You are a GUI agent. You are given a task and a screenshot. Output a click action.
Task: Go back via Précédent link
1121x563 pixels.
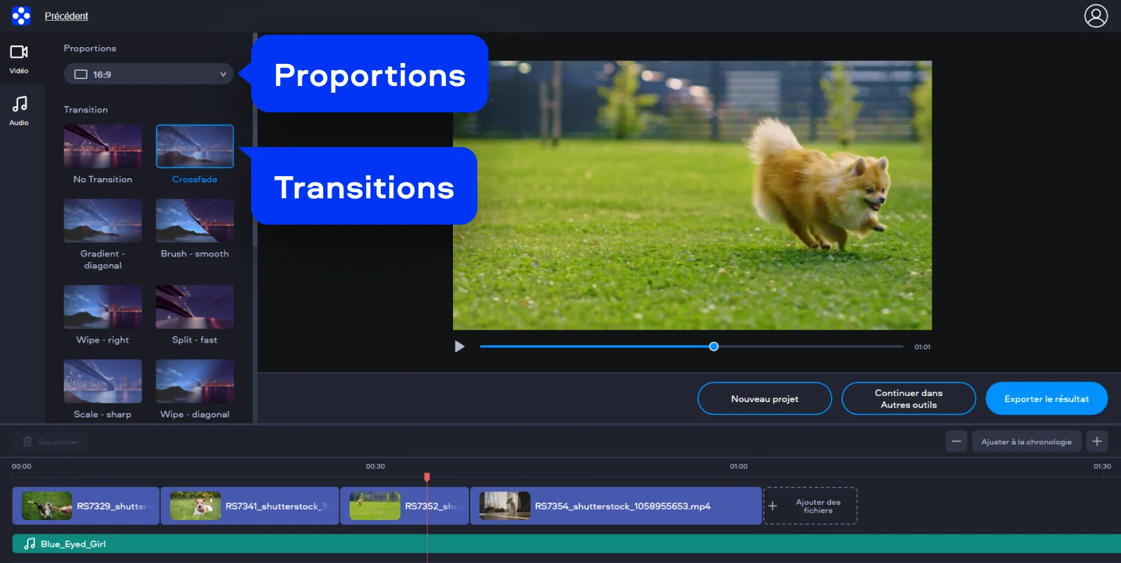67,16
